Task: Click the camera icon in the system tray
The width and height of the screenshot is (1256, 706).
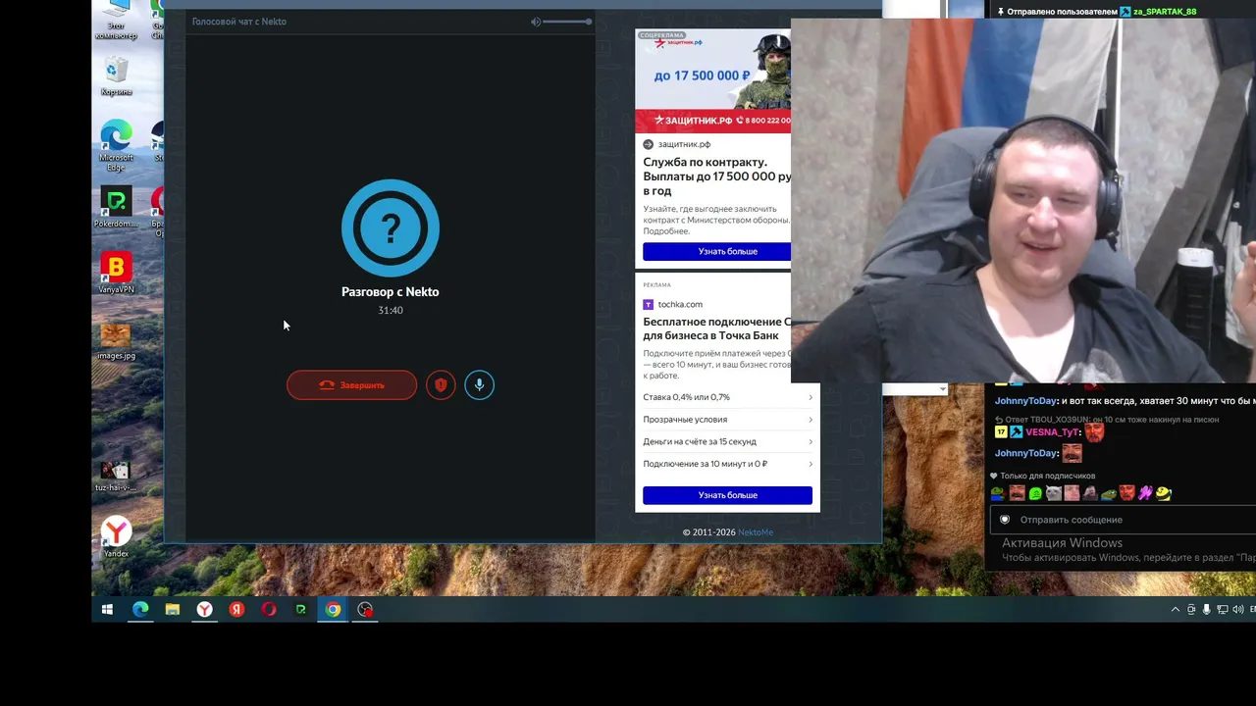Action: point(1191,610)
